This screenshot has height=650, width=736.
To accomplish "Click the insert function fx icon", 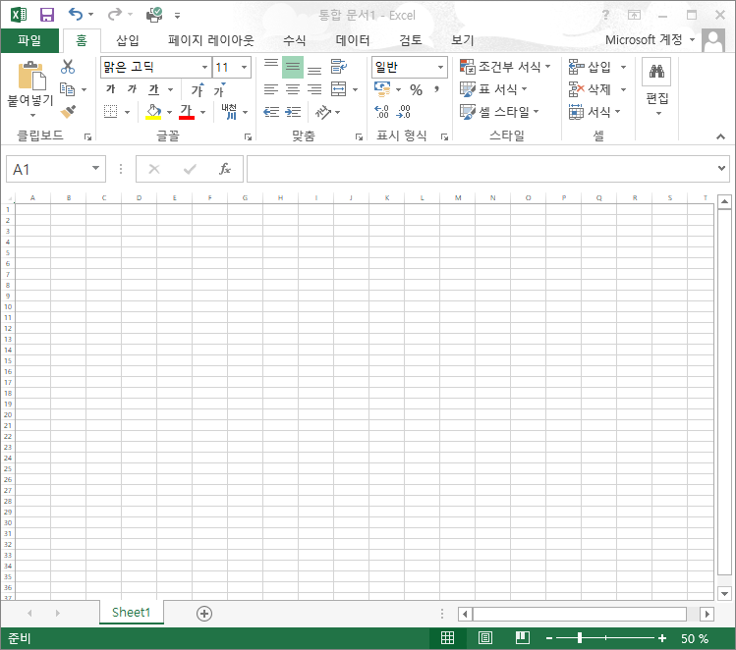I will pyautogui.click(x=225, y=169).
